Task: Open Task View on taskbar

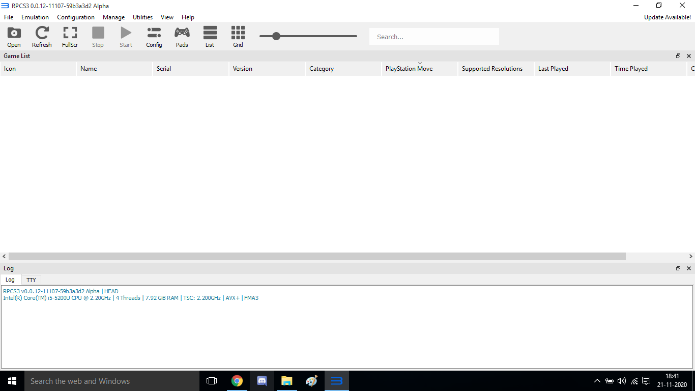Action: [212, 381]
